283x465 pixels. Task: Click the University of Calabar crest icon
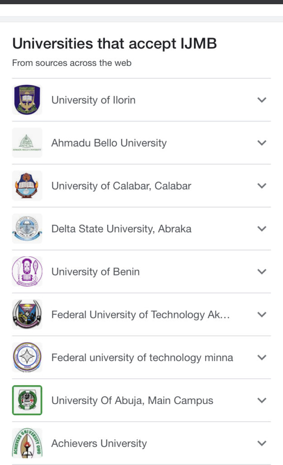click(x=27, y=186)
